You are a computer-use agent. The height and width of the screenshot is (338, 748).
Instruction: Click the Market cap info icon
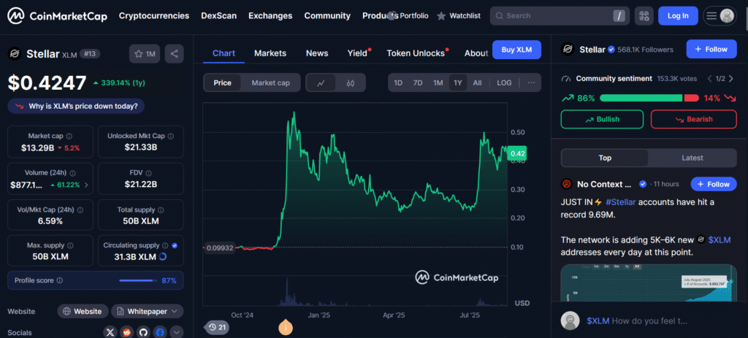point(69,137)
